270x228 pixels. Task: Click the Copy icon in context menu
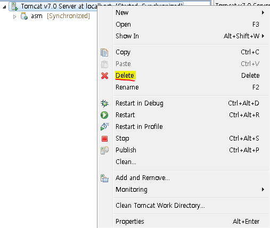(104, 52)
